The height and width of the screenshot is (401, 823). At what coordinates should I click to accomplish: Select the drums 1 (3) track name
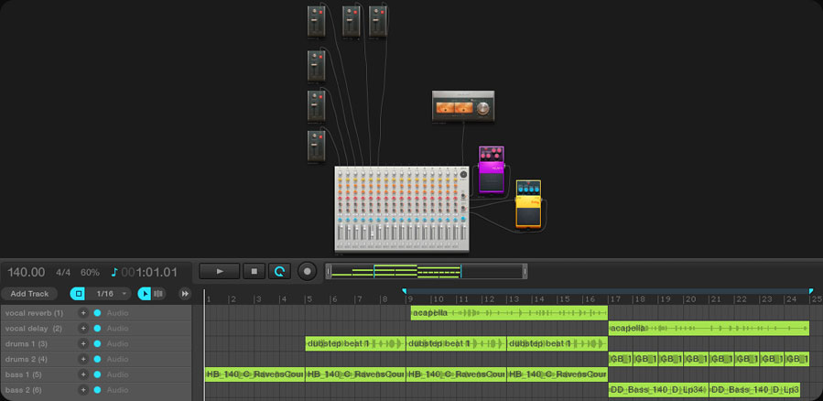27,344
